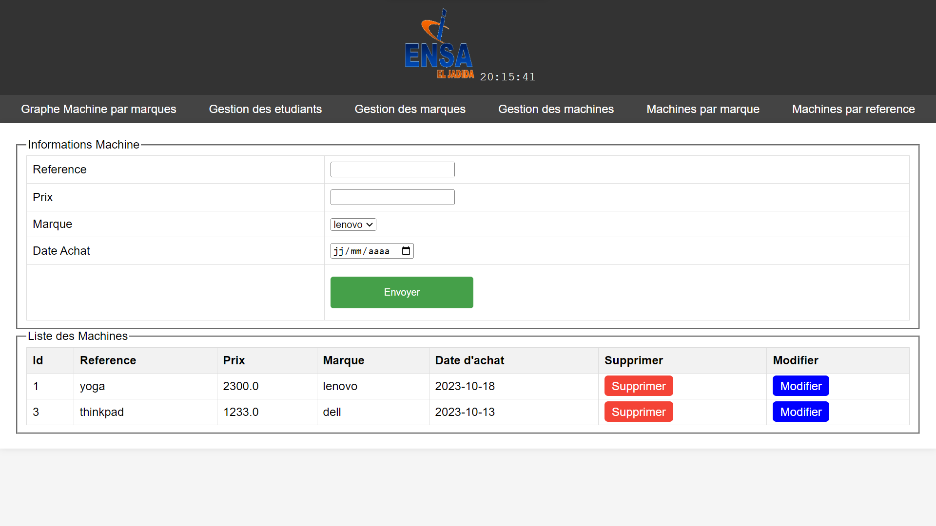Navigate to Machines par marque

702,109
